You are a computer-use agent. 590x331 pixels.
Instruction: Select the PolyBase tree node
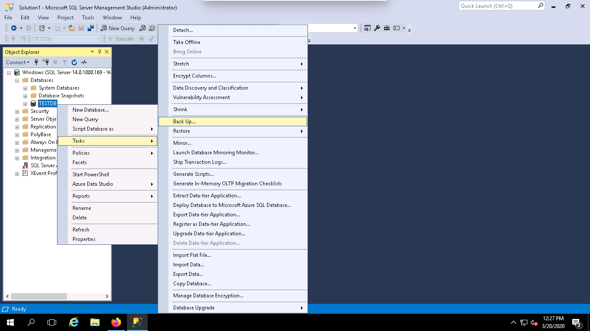coord(41,134)
